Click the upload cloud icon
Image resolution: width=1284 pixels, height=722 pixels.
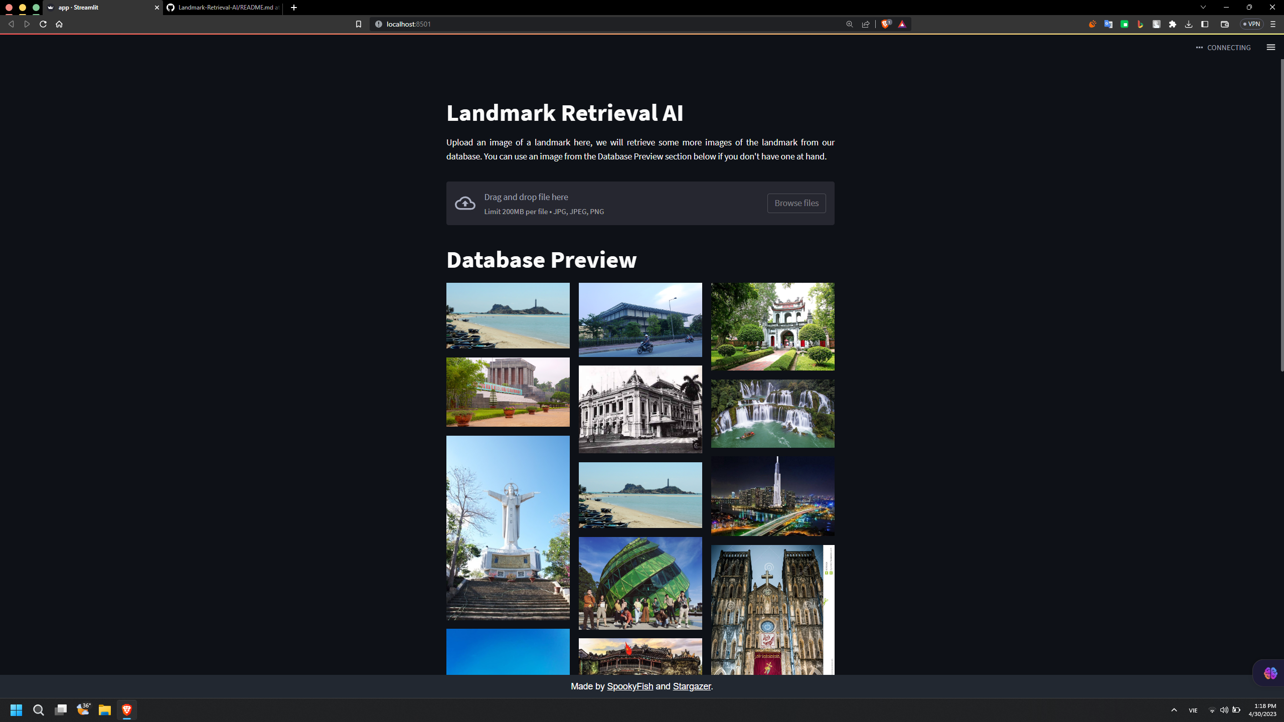[465, 203]
